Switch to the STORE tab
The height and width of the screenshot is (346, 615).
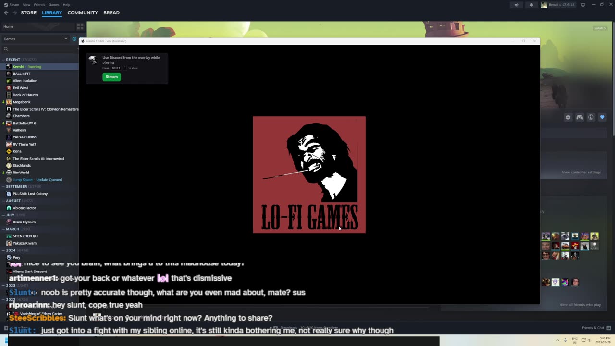click(28, 13)
